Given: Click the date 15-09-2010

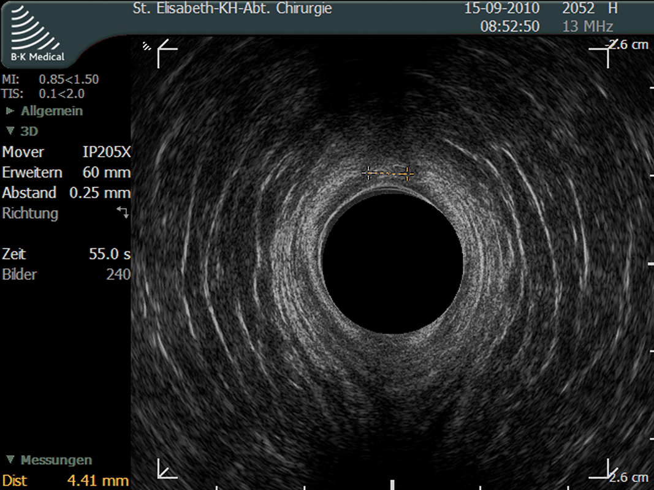Looking at the screenshot, I should (502, 9).
